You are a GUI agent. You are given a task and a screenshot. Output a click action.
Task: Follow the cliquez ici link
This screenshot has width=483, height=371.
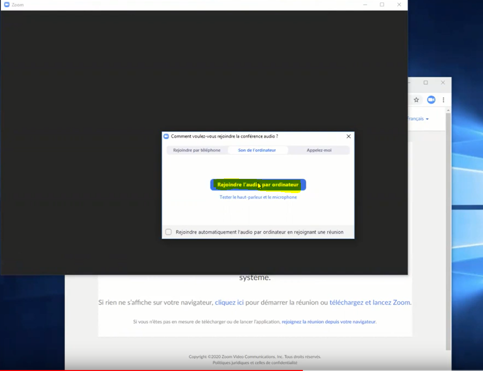pos(229,302)
